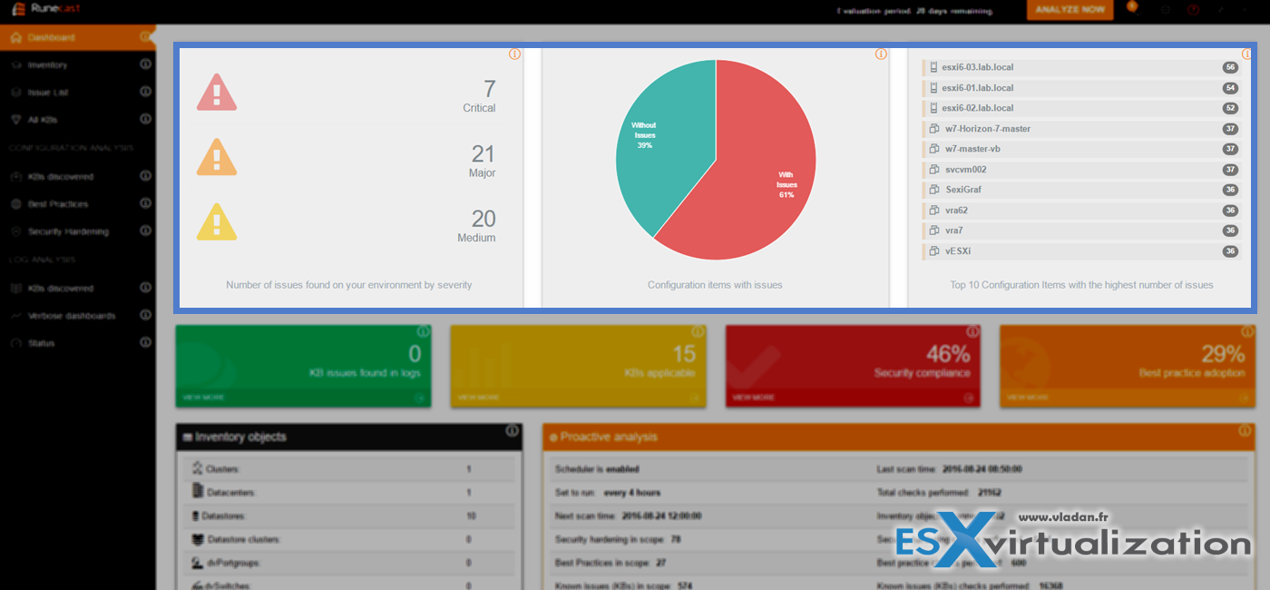Click the info icon beside Security Hardening
Viewport: 1270px width, 590px height.
click(x=145, y=231)
